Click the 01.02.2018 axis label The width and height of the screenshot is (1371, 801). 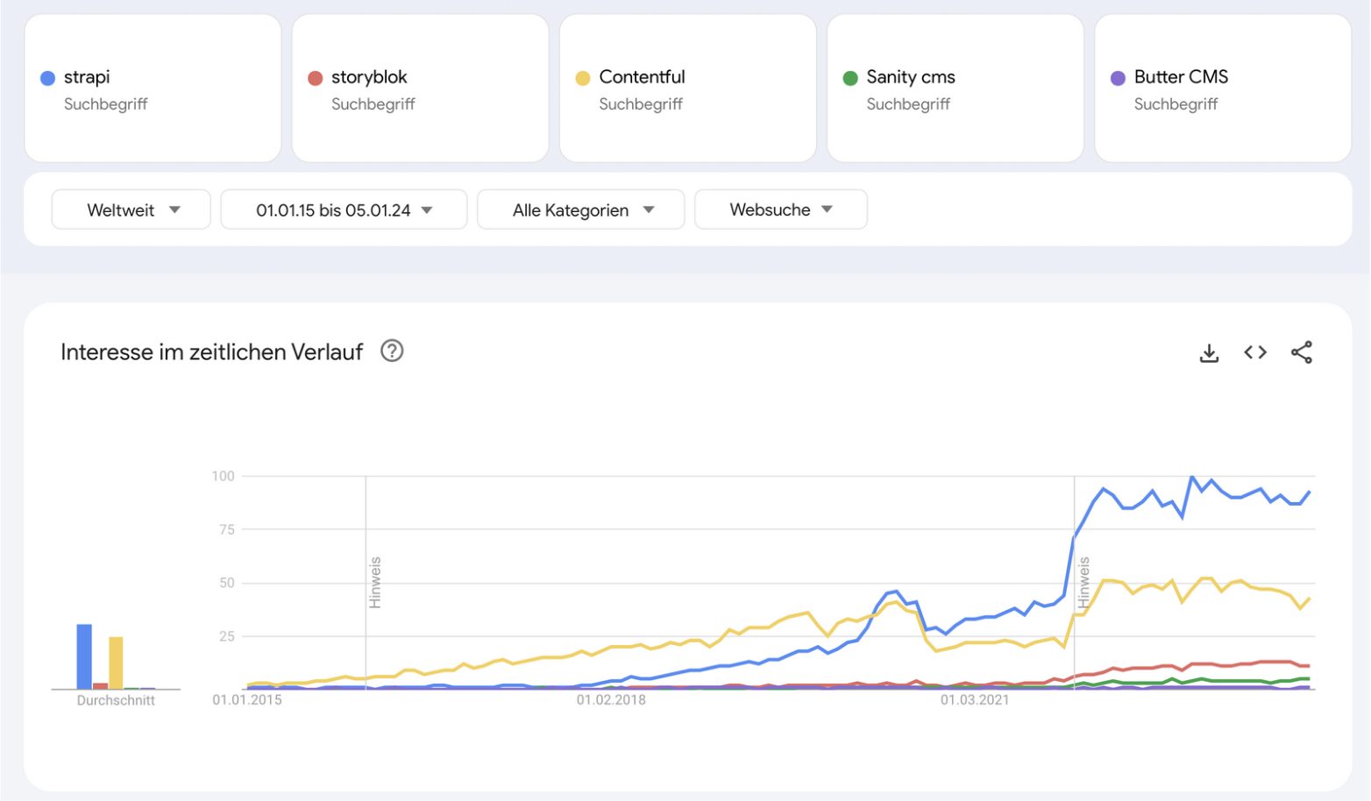(611, 699)
